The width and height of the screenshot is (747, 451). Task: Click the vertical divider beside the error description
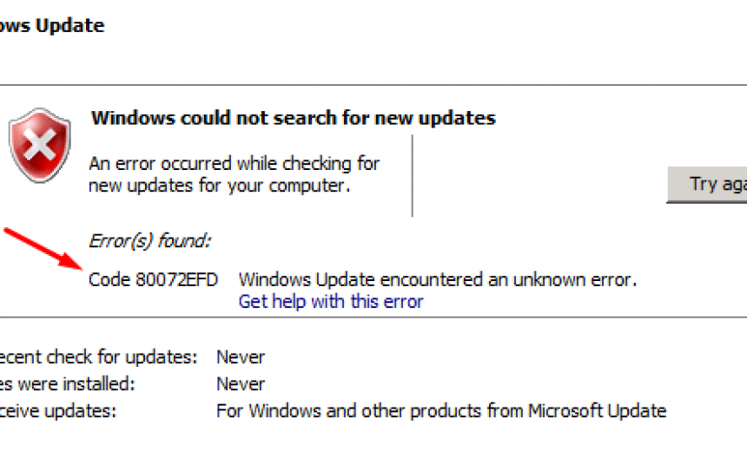(412, 176)
